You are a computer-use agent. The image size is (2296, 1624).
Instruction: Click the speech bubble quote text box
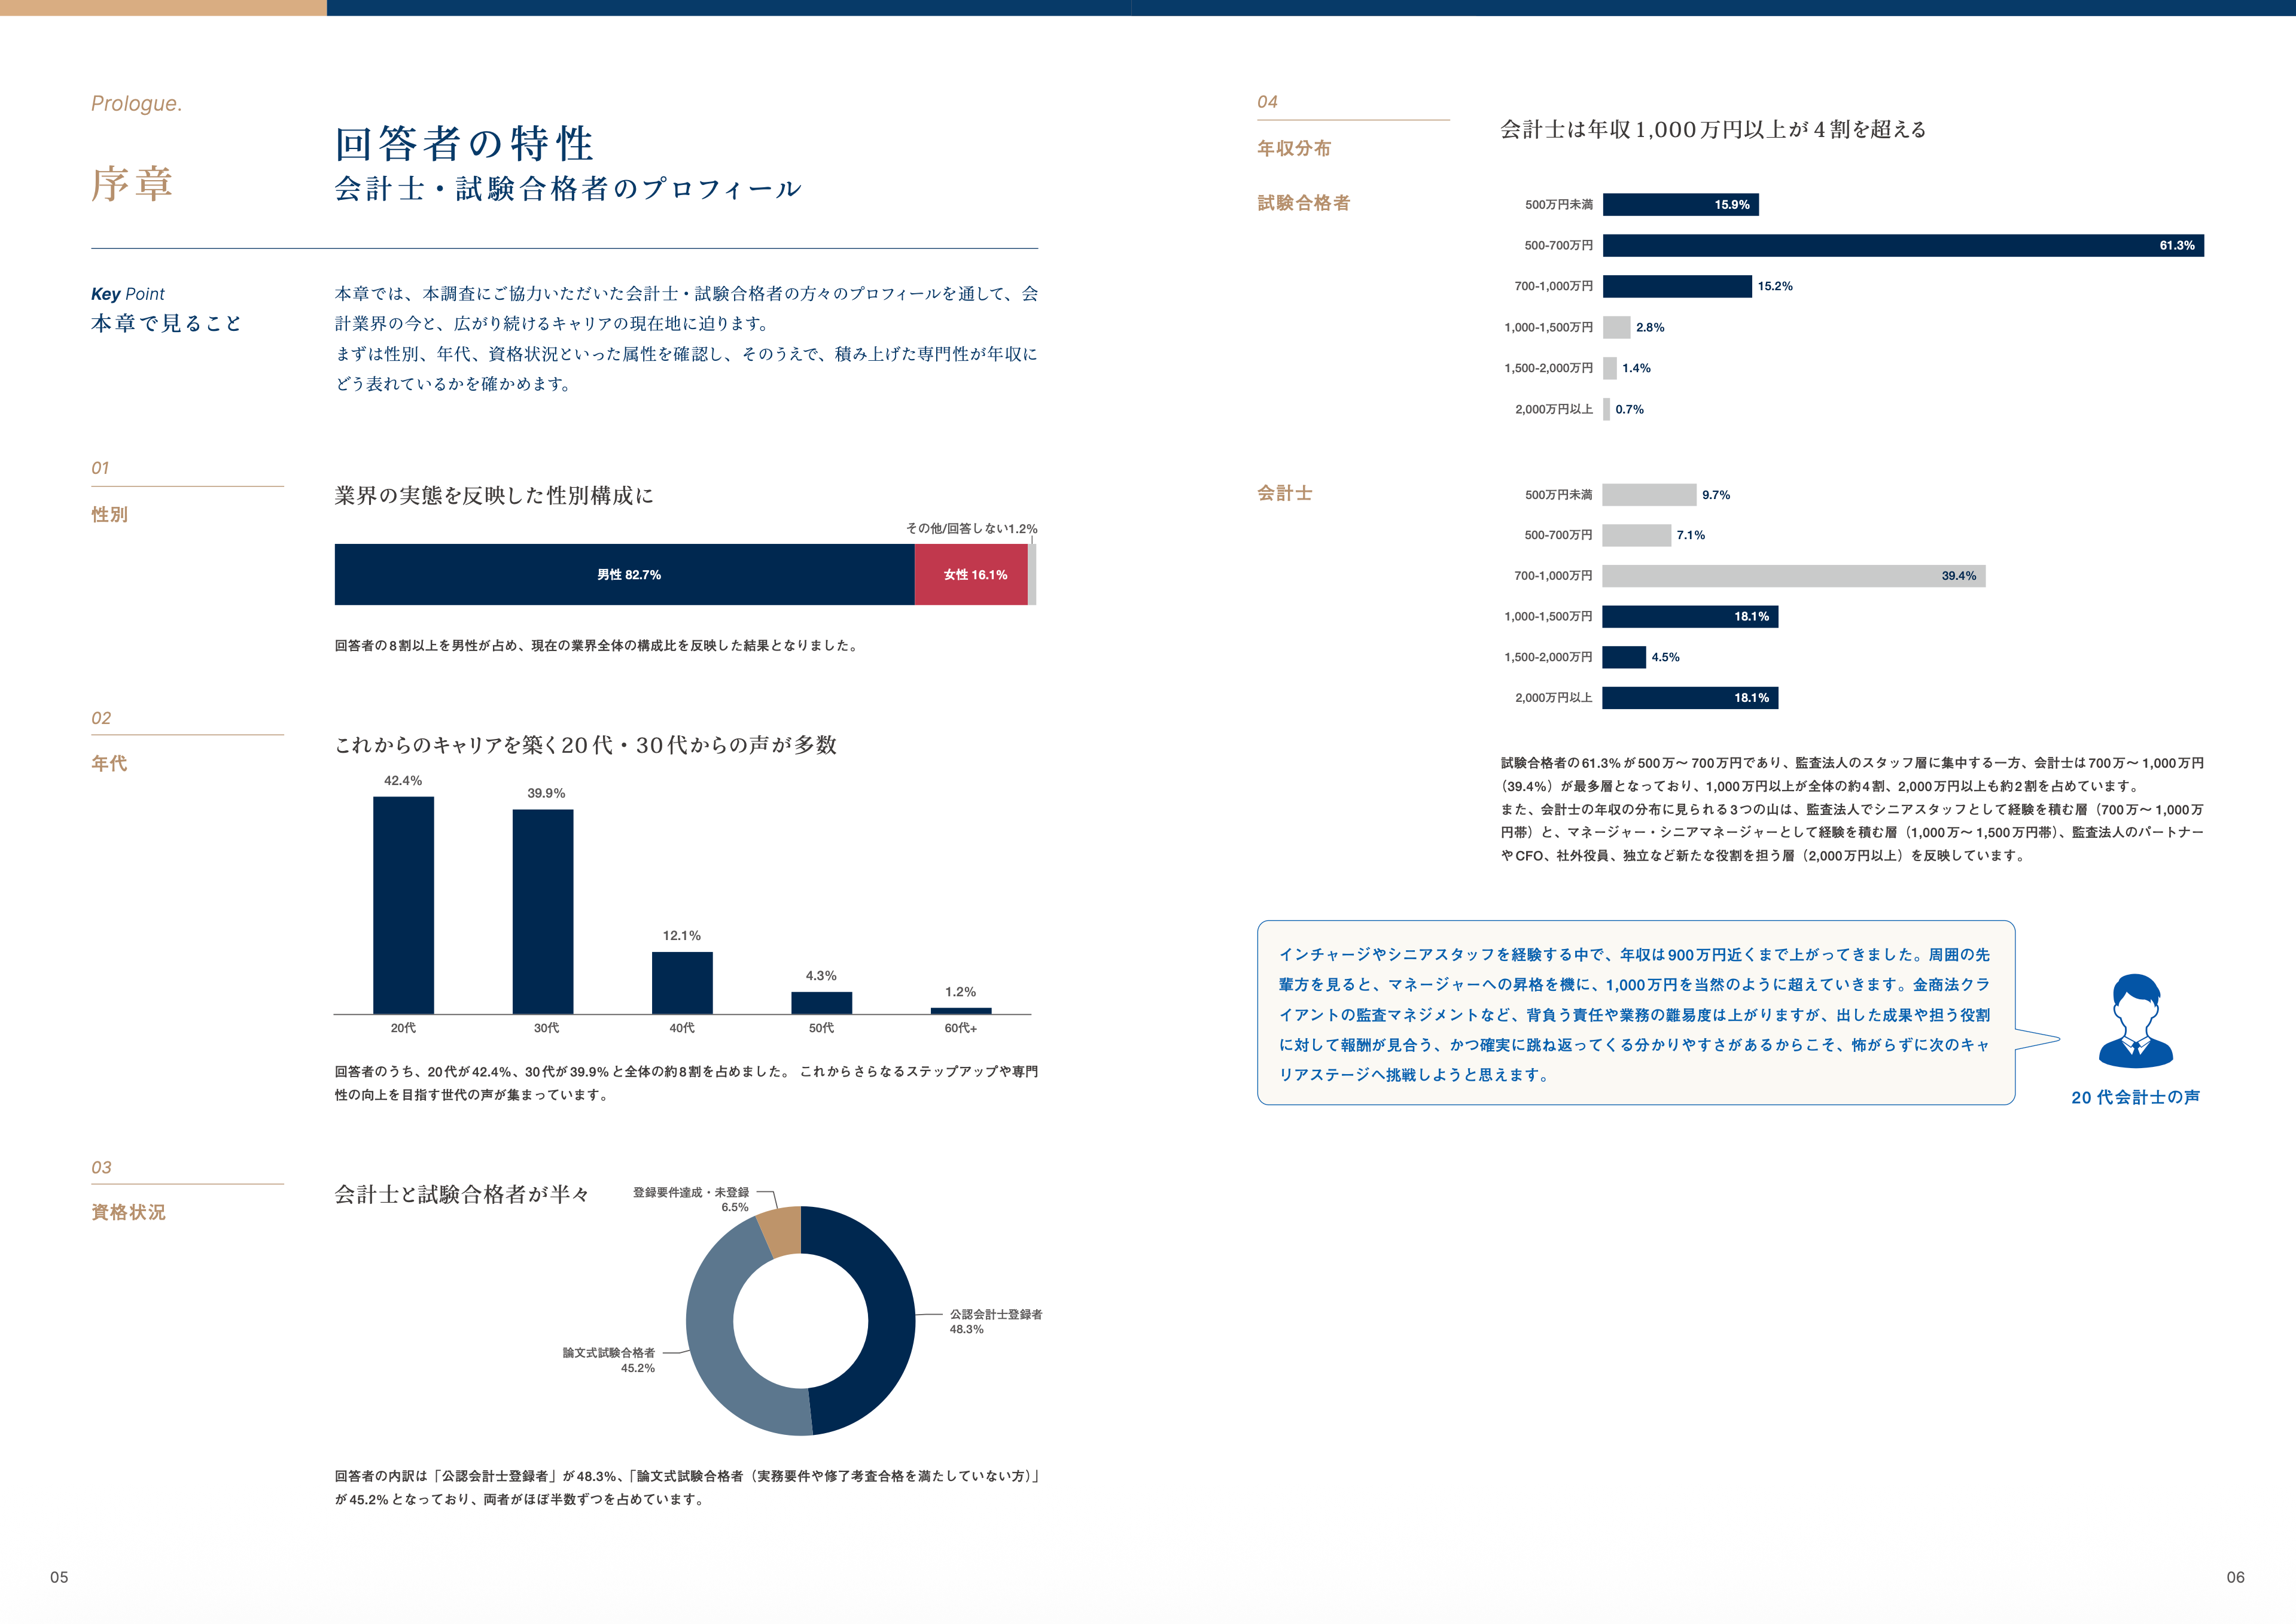1636,1013
